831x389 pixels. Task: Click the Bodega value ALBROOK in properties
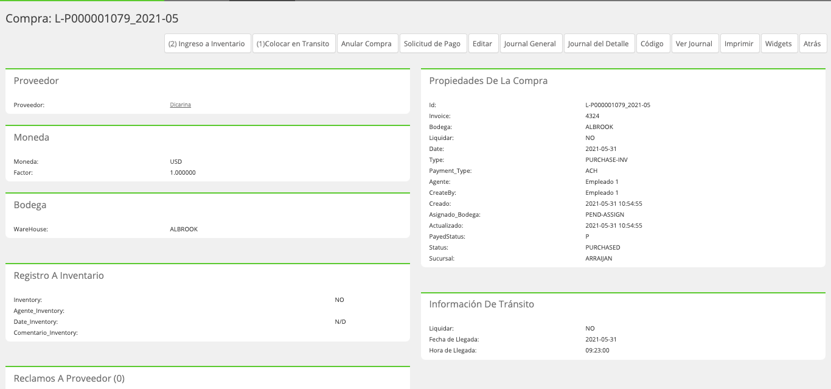coord(599,127)
